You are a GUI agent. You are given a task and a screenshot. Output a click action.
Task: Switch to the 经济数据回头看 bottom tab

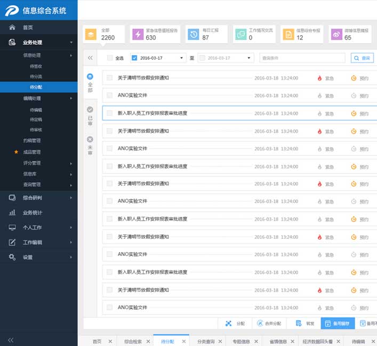[x=318, y=341]
